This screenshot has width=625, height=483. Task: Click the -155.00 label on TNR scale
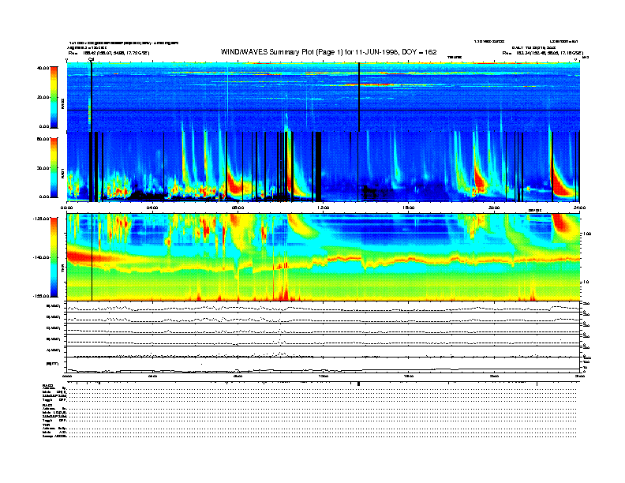[x=41, y=296]
